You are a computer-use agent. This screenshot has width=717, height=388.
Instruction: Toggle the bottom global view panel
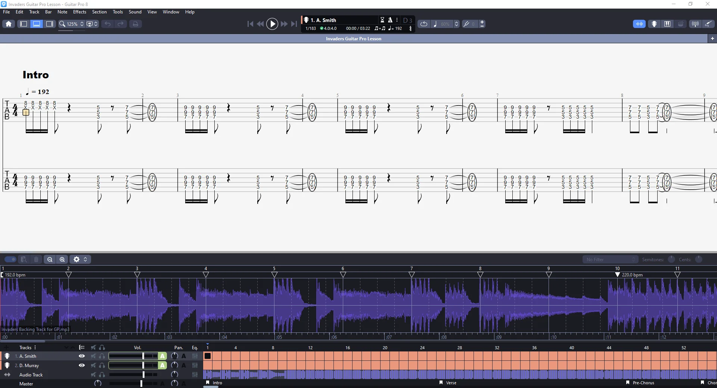pos(37,24)
